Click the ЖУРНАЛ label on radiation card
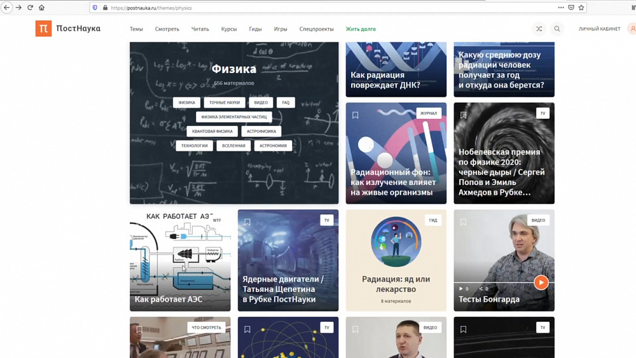Screen dimensions: 636x358 429,114
